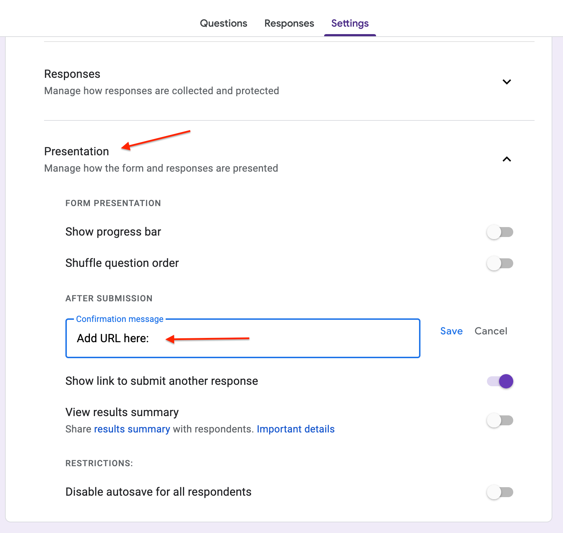Click the Responses section heading

pyautogui.click(x=72, y=74)
